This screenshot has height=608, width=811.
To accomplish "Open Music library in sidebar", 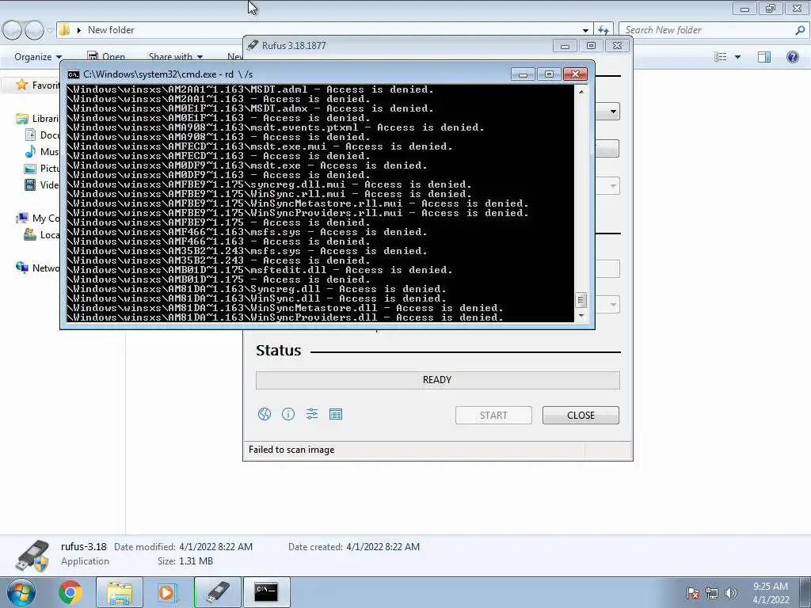I will point(42,151).
